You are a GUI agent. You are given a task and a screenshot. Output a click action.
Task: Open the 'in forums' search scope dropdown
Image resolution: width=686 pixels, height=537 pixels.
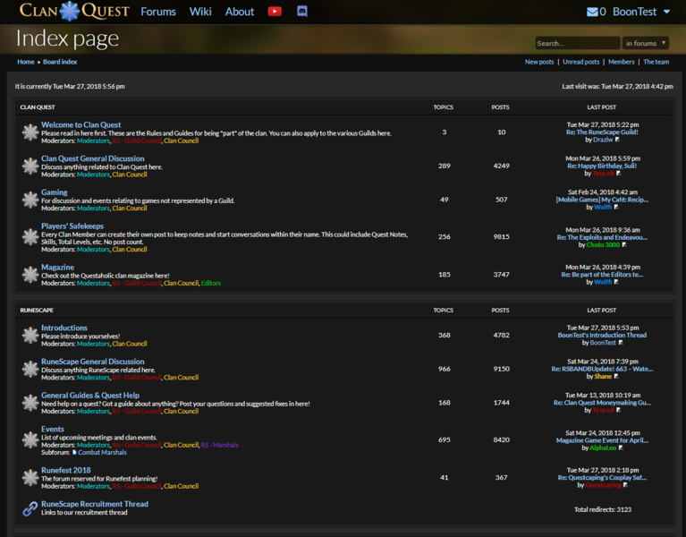[x=646, y=43]
